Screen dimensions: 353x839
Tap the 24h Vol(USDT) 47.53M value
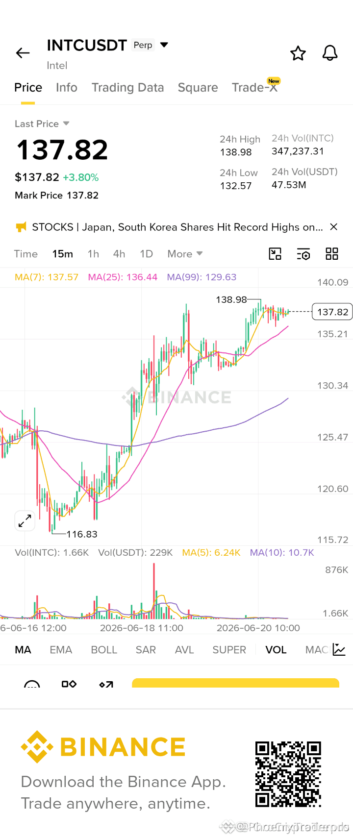[289, 185]
